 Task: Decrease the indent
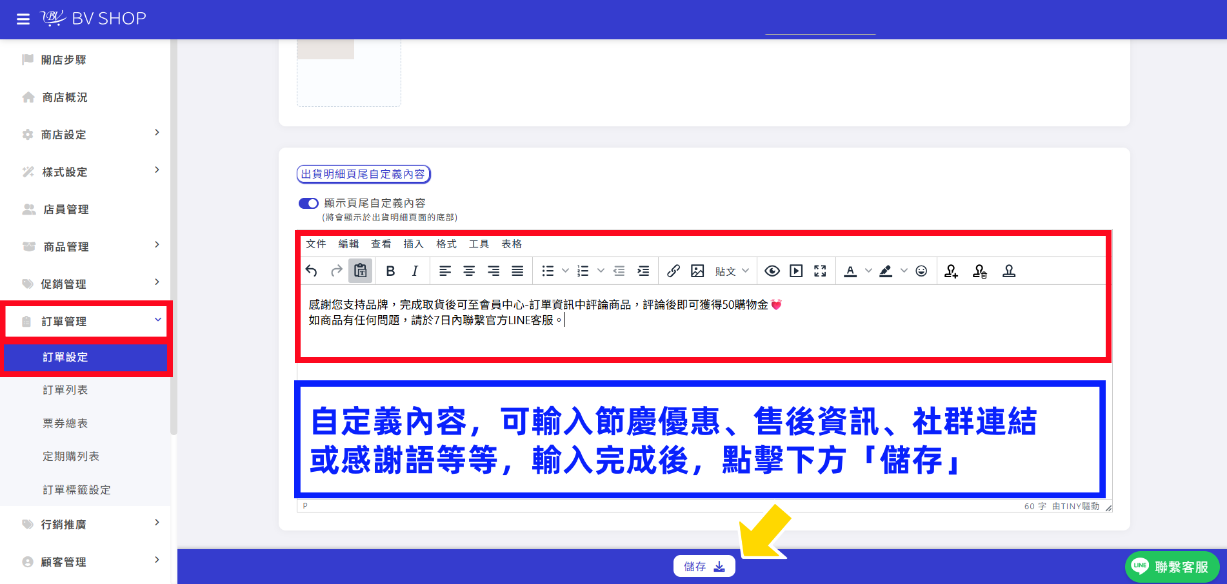pyautogui.click(x=619, y=271)
